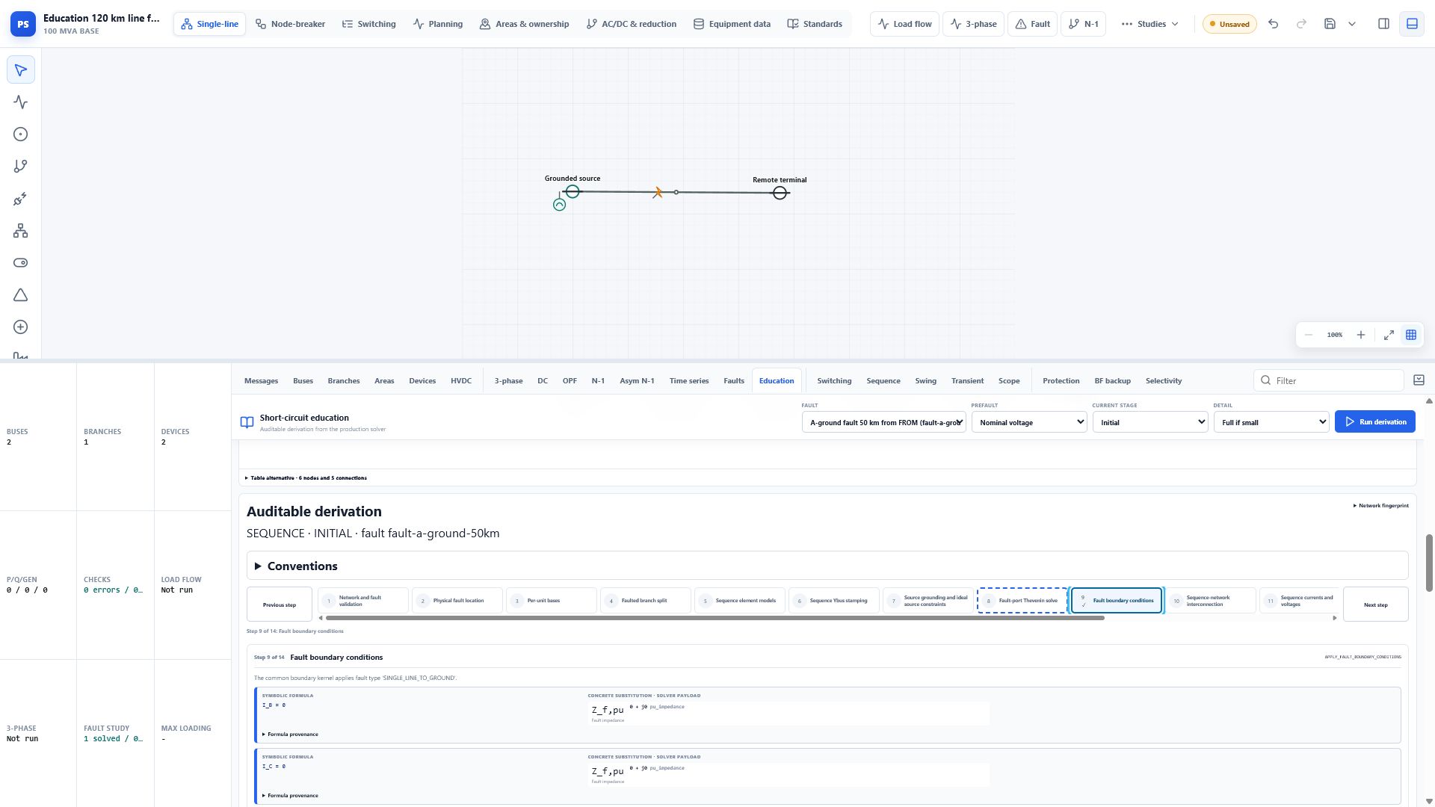Click the Run derivation button
Screen dimensions: 1435x807
pos(1375,422)
